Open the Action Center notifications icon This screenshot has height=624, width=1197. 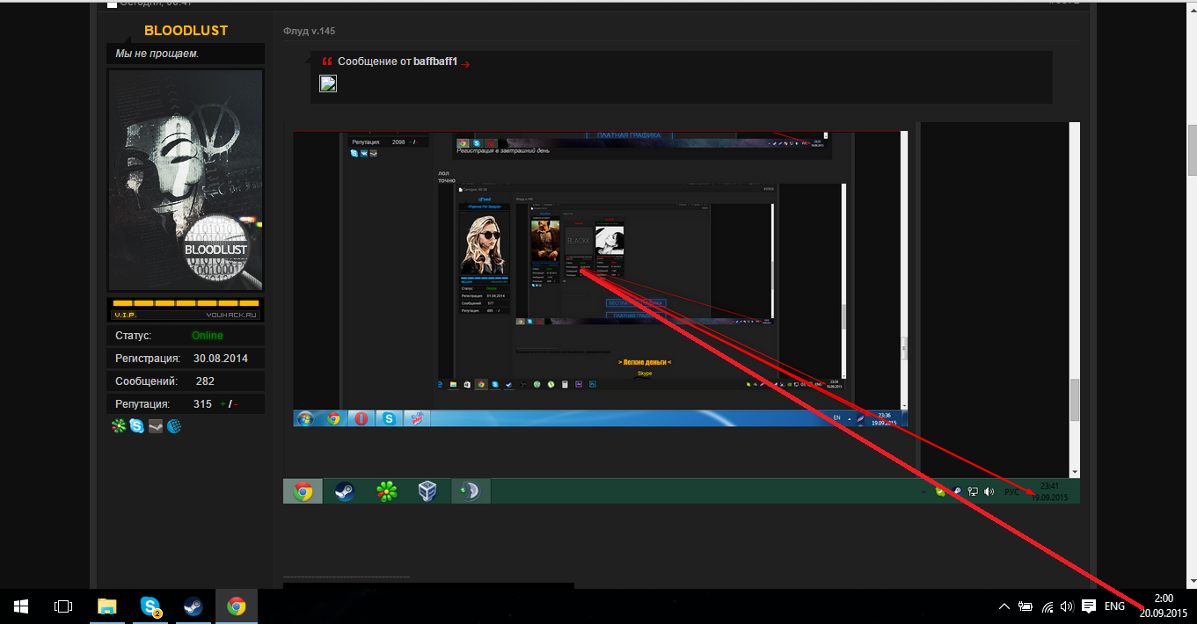pyautogui.click(x=1088, y=606)
